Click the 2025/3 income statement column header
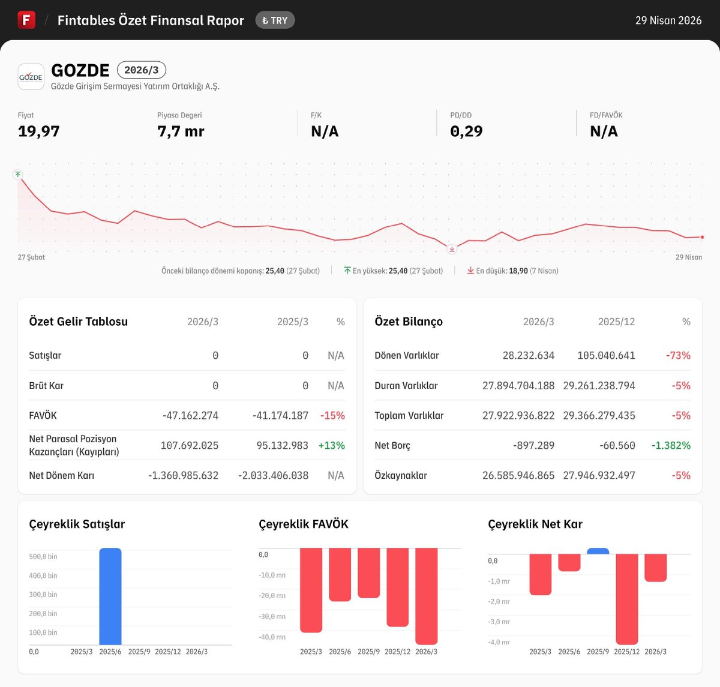This screenshot has height=687, width=720. (293, 322)
